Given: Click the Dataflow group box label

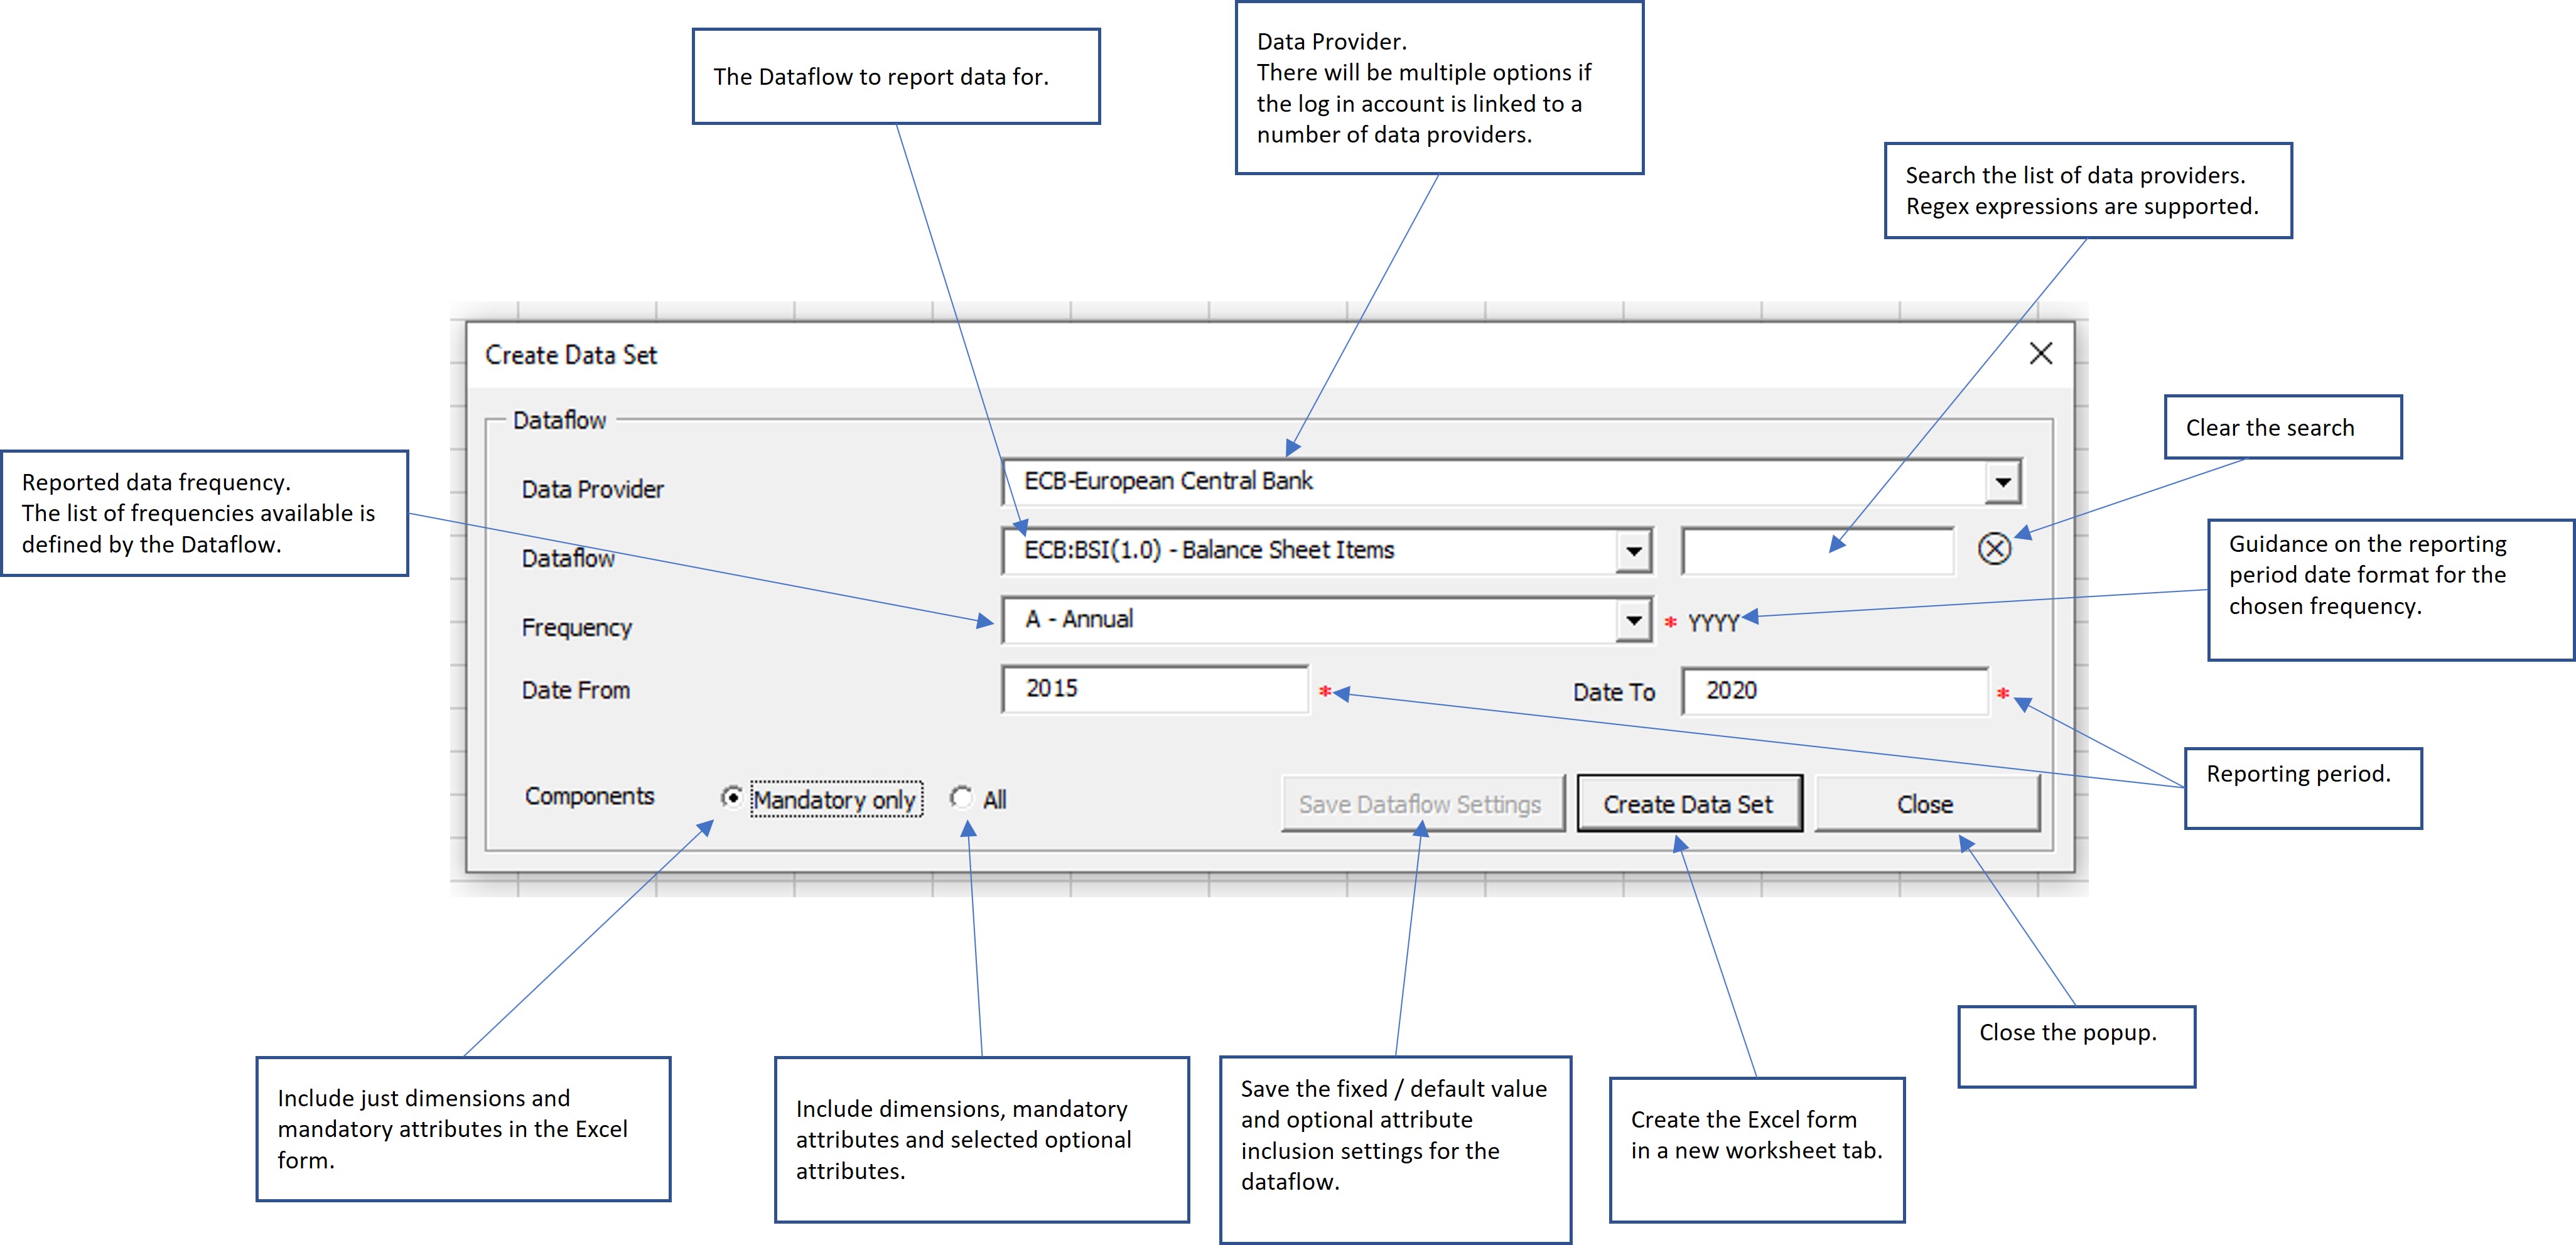Looking at the screenshot, I should (559, 420).
